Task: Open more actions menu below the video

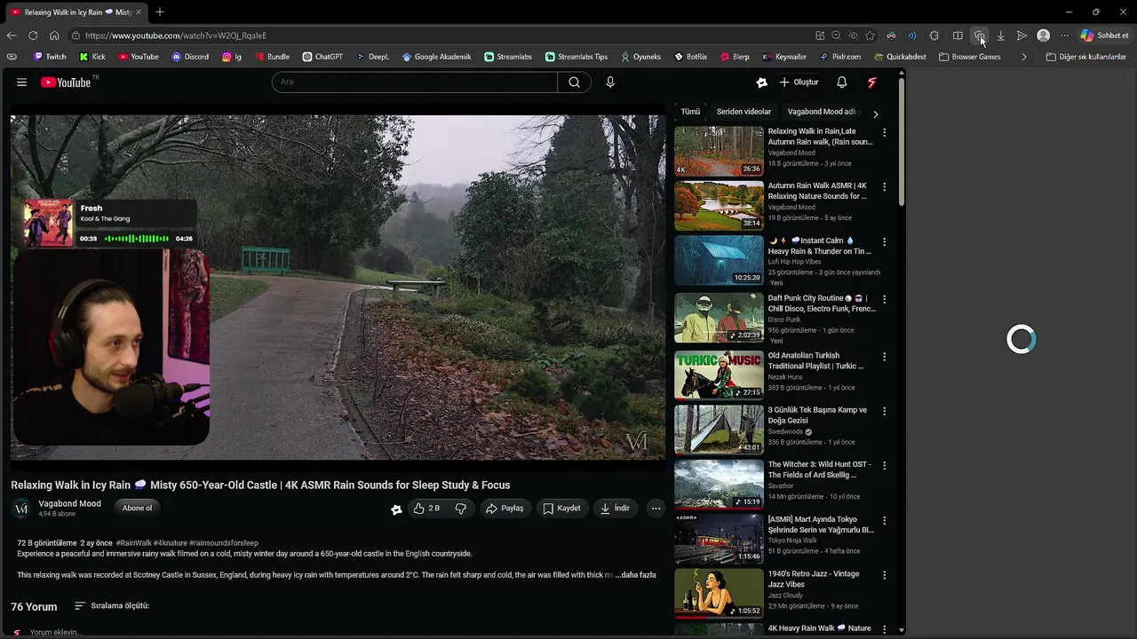Action: 656,509
